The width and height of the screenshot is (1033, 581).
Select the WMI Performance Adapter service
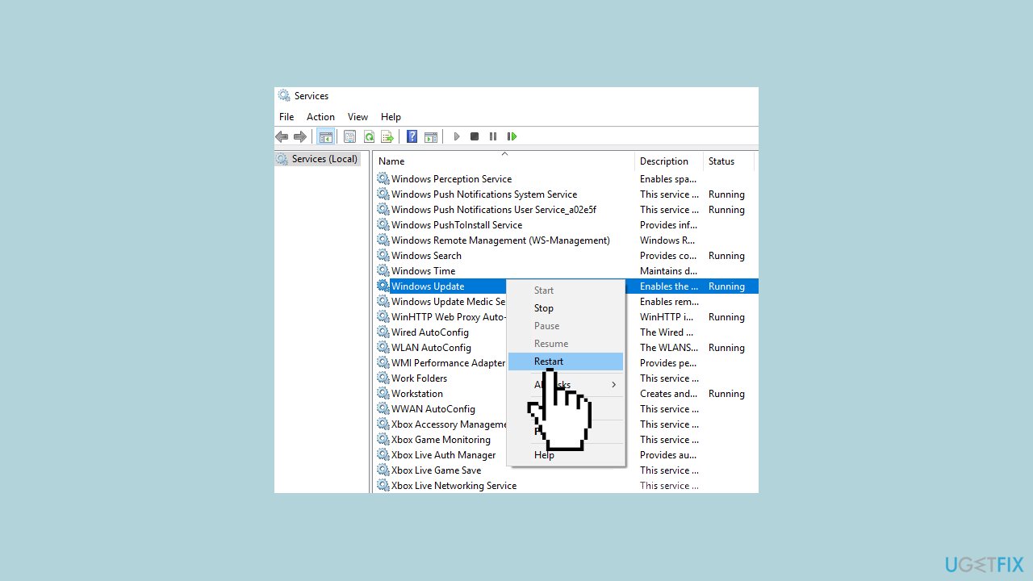[449, 363]
